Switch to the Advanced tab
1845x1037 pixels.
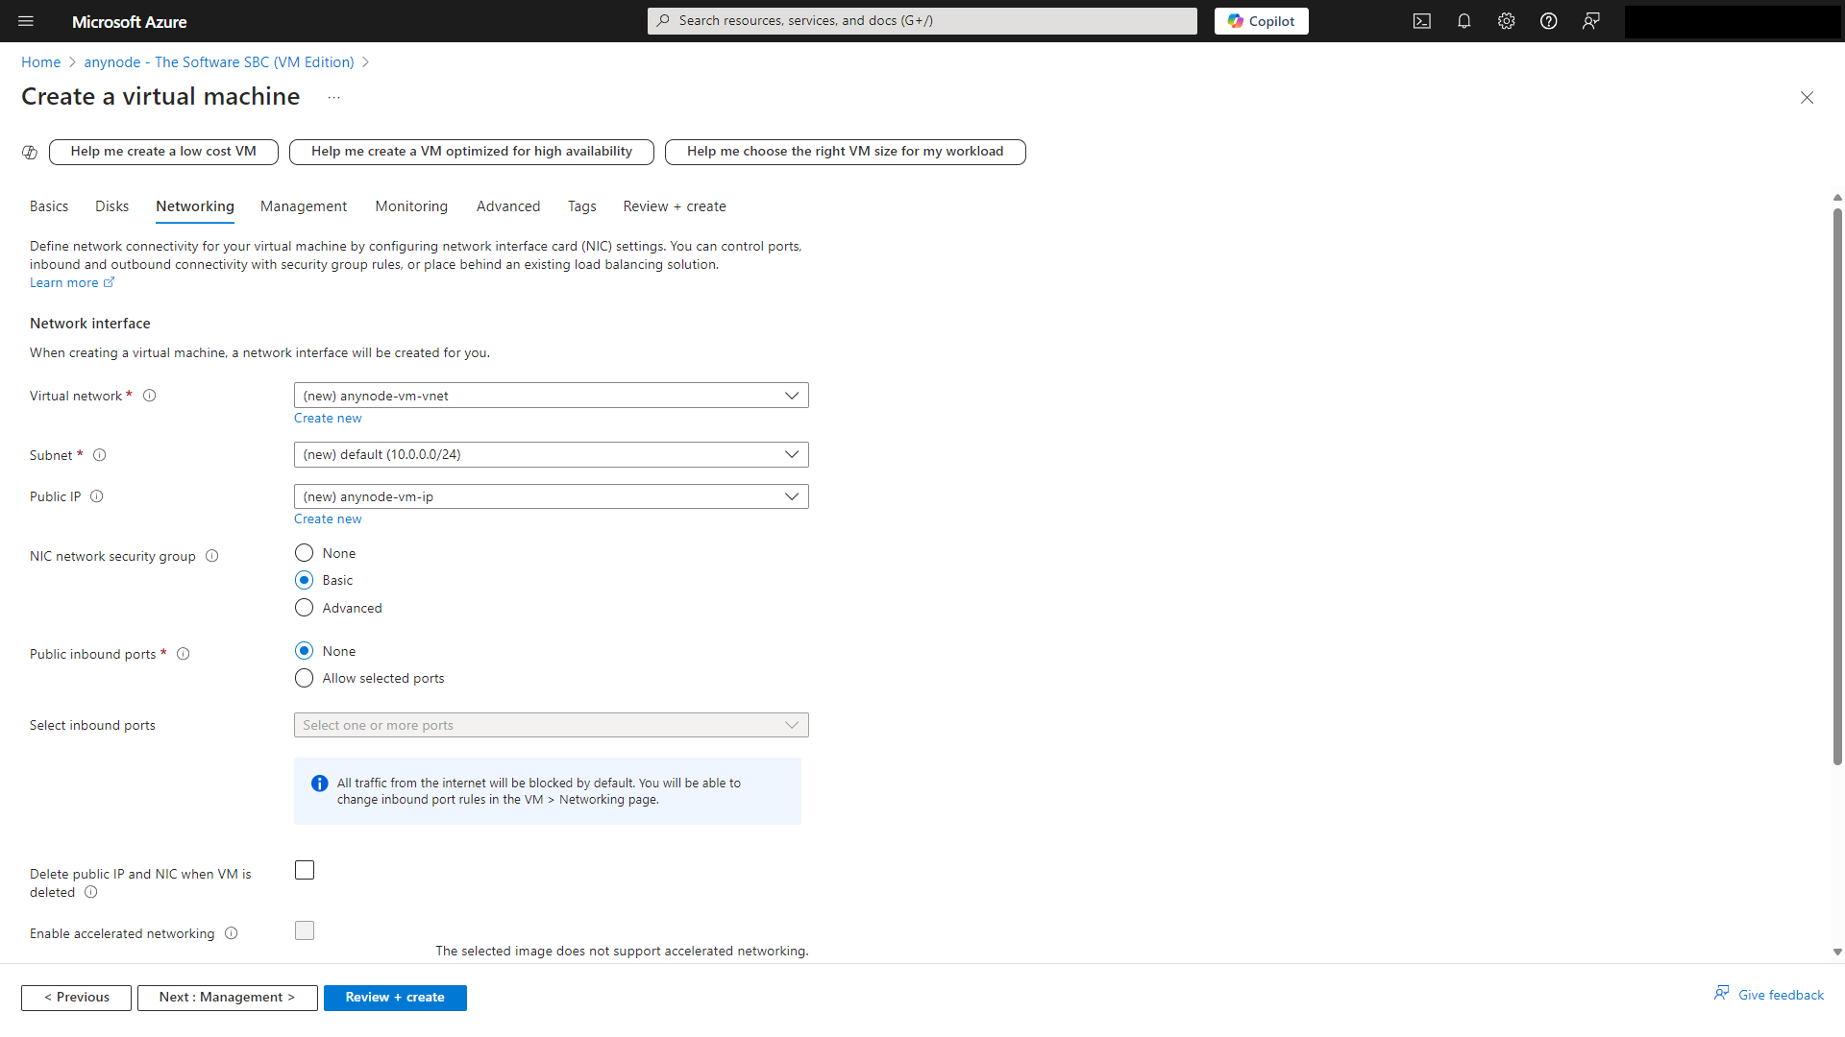click(508, 206)
